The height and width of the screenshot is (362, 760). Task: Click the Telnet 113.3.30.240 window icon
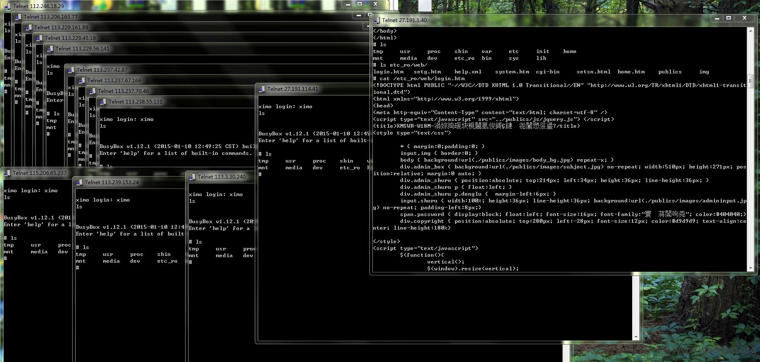coord(192,177)
